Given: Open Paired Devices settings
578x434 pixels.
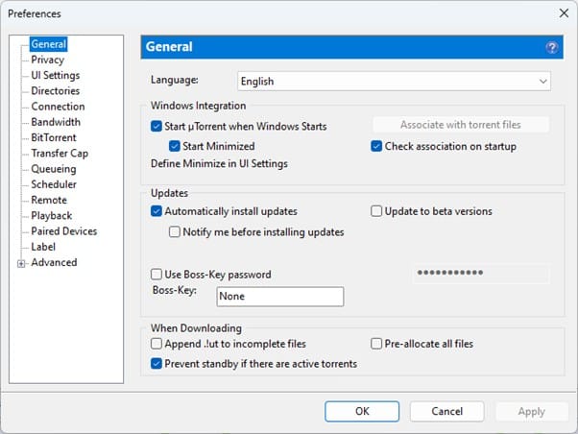Looking at the screenshot, I should pyautogui.click(x=64, y=231).
